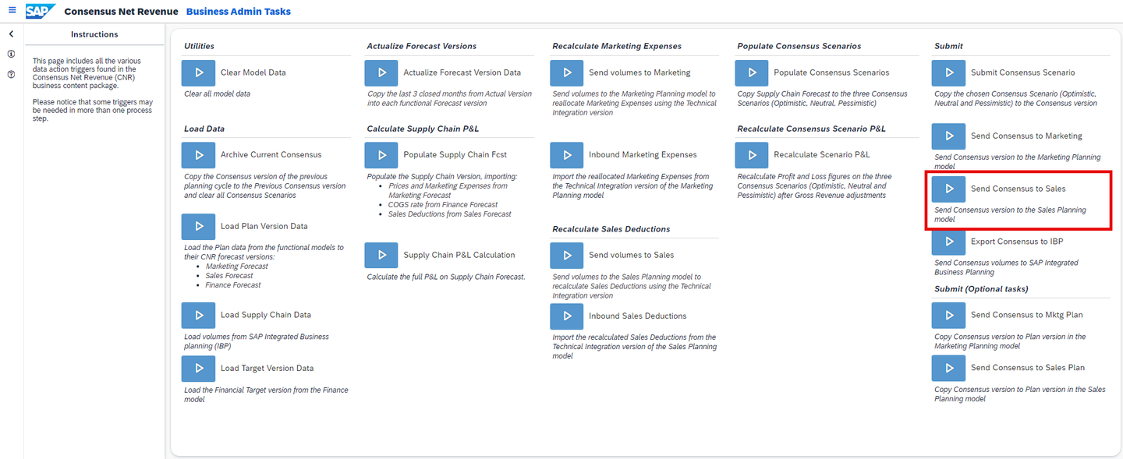Click the Recalculate Scenario P&L label

pyautogui.click(x=822, y=155)
